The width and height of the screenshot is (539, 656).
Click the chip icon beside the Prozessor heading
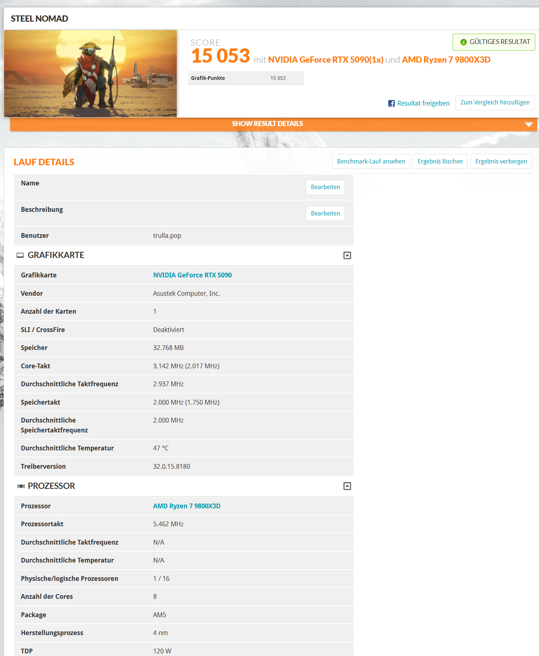click(x=21, y=486)
